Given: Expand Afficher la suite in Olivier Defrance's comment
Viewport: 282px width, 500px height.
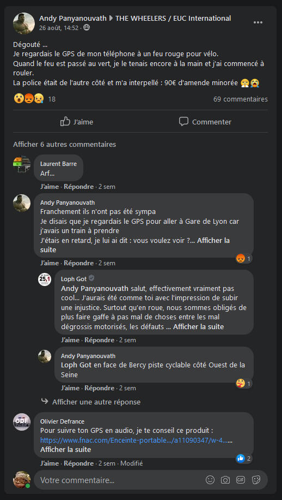Looking at the screenshot, I should [65, 450].
